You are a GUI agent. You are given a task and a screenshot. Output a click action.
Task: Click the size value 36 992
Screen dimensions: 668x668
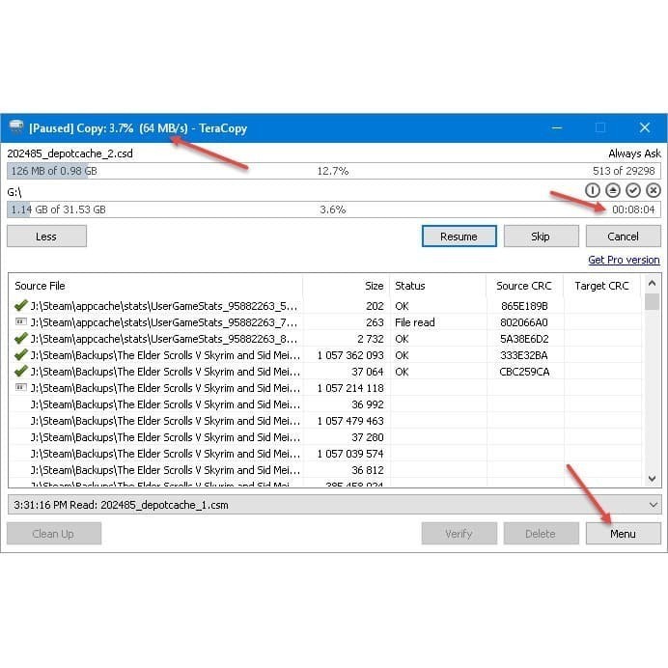pyautogui.click(x=368, y=404)
